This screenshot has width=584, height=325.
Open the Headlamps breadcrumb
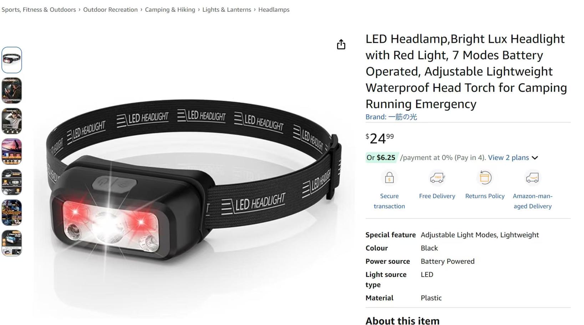click(274, 10)
